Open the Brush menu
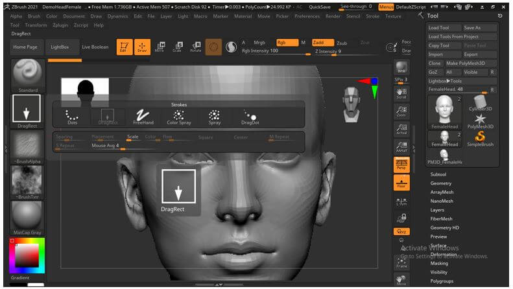This screenshot has height=289, width=513. (34, 16)
